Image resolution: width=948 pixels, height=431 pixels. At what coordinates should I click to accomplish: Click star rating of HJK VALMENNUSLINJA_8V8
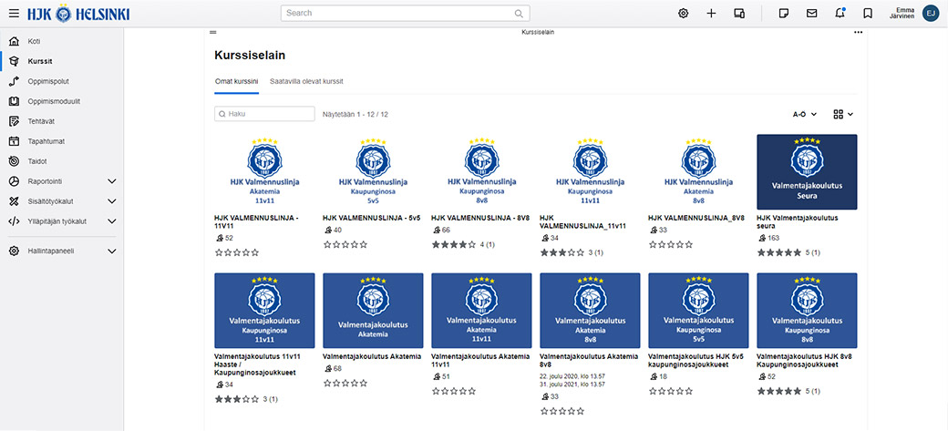tap(671, 244)
